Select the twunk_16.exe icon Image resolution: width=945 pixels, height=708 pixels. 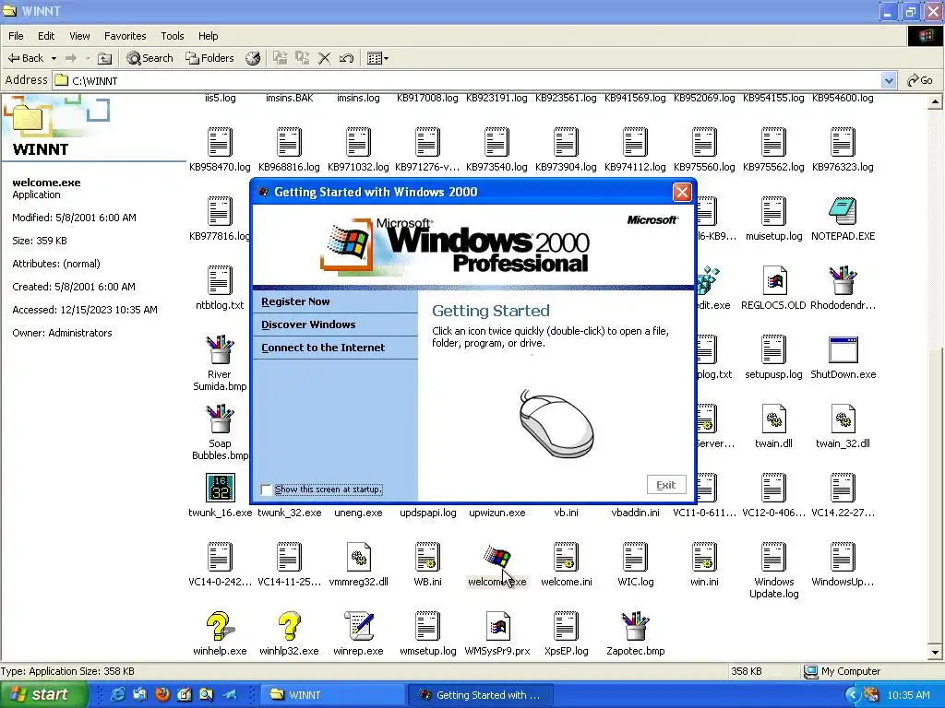(x=220, y=488)
